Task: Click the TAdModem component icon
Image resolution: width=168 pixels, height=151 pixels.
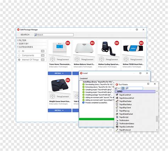Action: 117,120
